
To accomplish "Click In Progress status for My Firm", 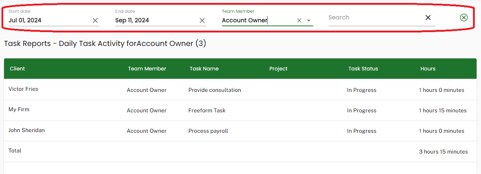I will click(362, 111).
